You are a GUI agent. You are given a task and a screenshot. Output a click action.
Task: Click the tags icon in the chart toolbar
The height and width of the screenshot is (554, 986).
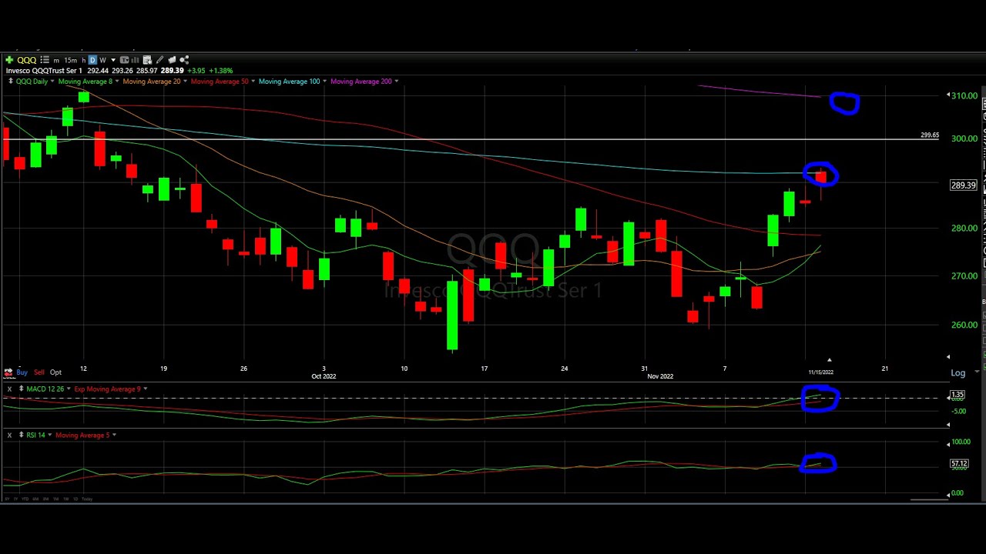pyautogui.click(x=172, y=60)
